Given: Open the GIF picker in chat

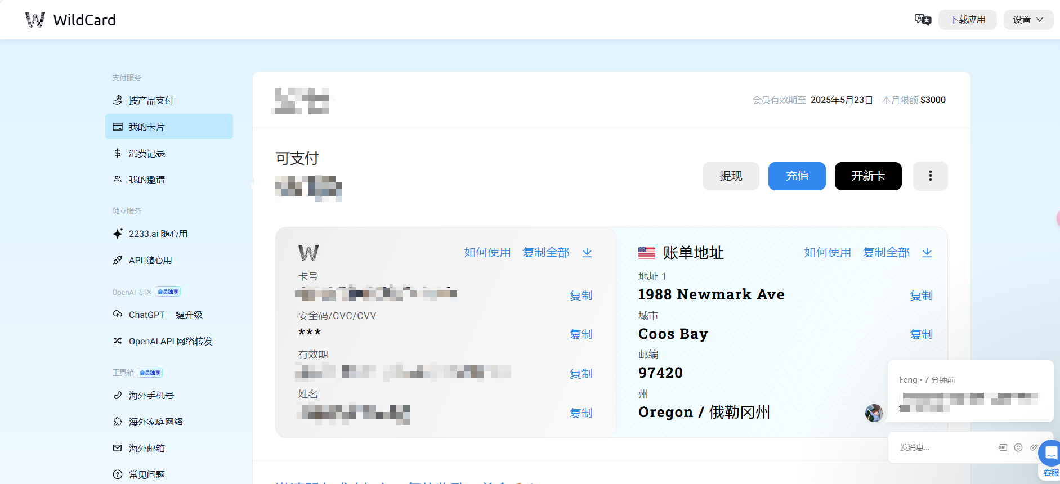Looking at the screenshot, I should click(x=1003, y=447).
